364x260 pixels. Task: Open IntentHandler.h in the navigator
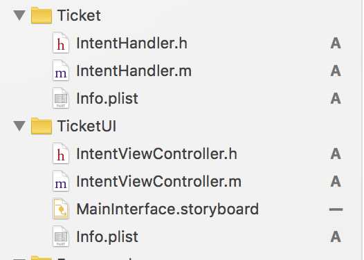click(131, 43)
